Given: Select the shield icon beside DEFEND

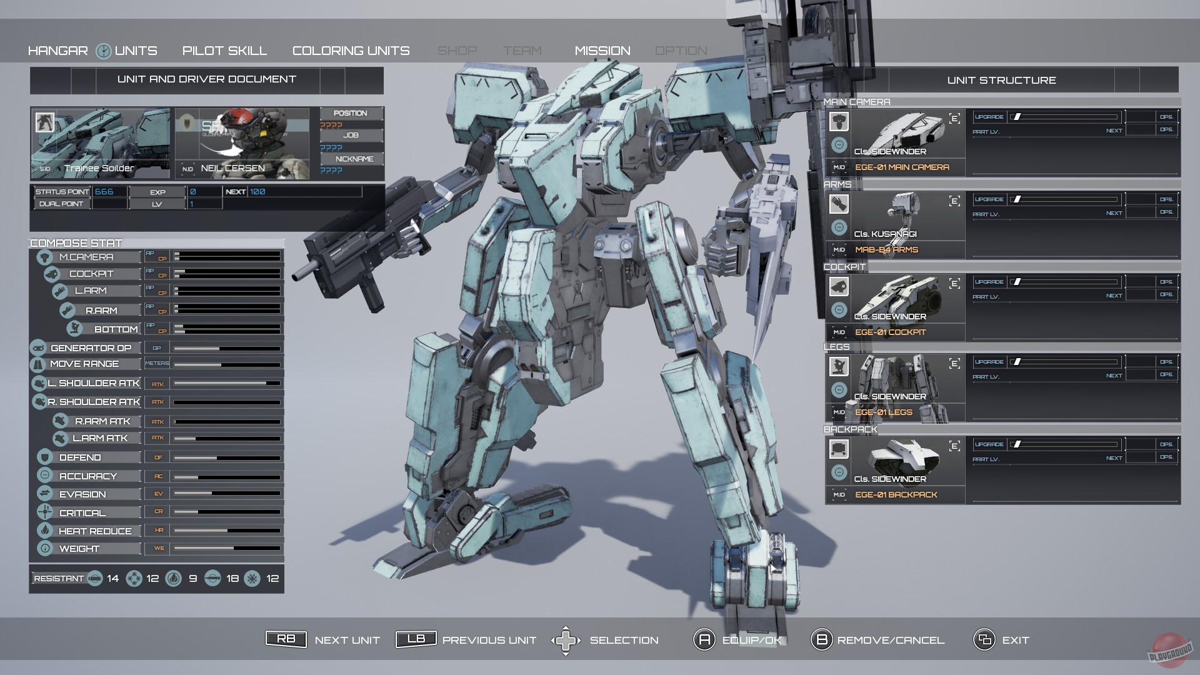Looking at the screenshot, I should tap(44, 457).
